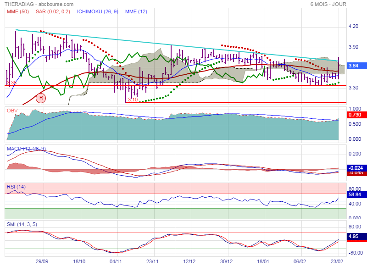Image resolution: width=367 pixels, height=266 pixels.
Task: Click the 40.00 RSI axis label
Action: (x=355, y=204)
